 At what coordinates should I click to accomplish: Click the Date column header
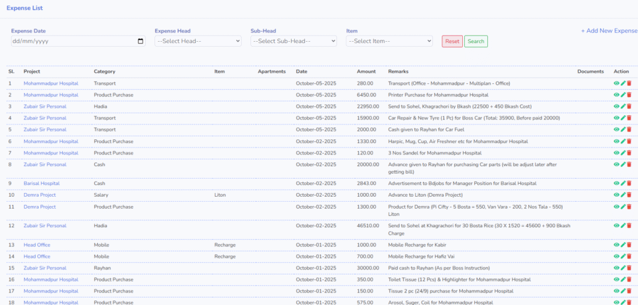(302, 72)
